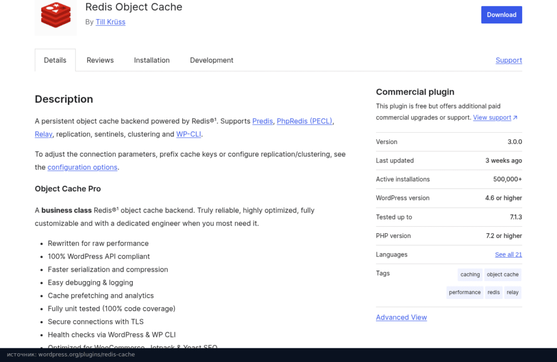Select the performance tag
Image resolution: width=557 pixels, height=362 pixels.
[465, 292]
